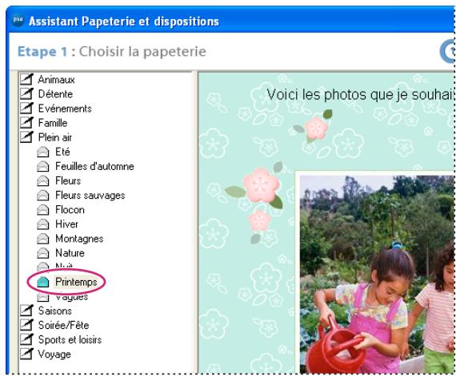This screenshot has width=456, height=376.
Task: Select the Famille stationery category
Action: 53,123
